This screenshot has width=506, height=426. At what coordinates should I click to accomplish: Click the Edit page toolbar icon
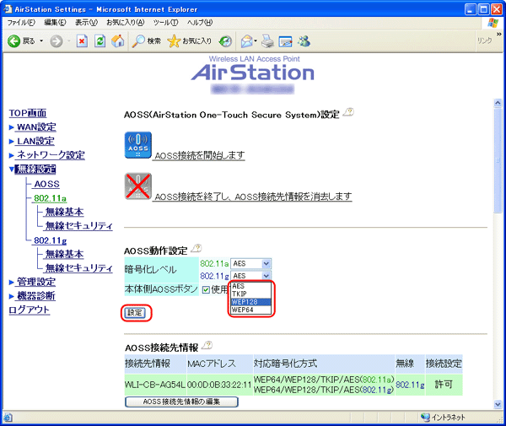(x=285, y=41)
